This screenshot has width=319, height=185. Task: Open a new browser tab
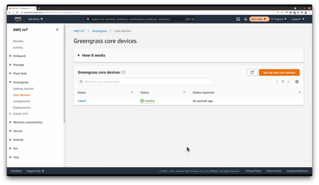(x=39, y=8)
